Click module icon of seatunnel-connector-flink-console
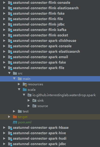Screen dimensions: 100x147 (x=10, y=3)
